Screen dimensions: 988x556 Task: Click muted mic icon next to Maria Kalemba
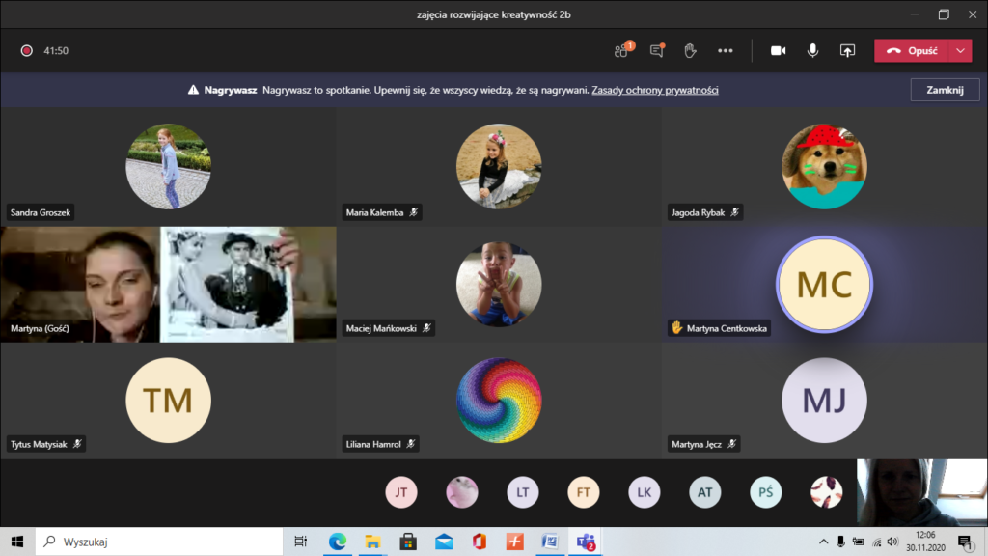413,212
